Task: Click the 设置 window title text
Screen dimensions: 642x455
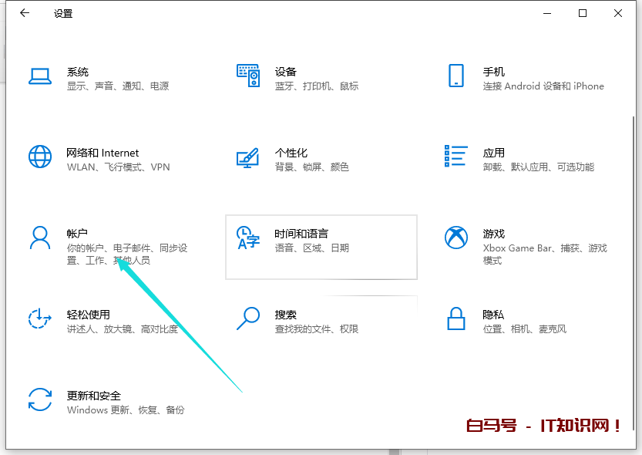Action: click(x=62, y=13)
